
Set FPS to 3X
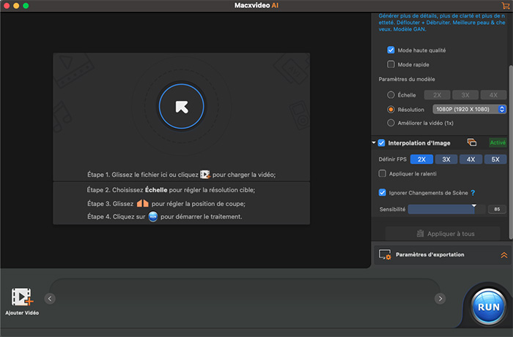[x=446, y=159]
